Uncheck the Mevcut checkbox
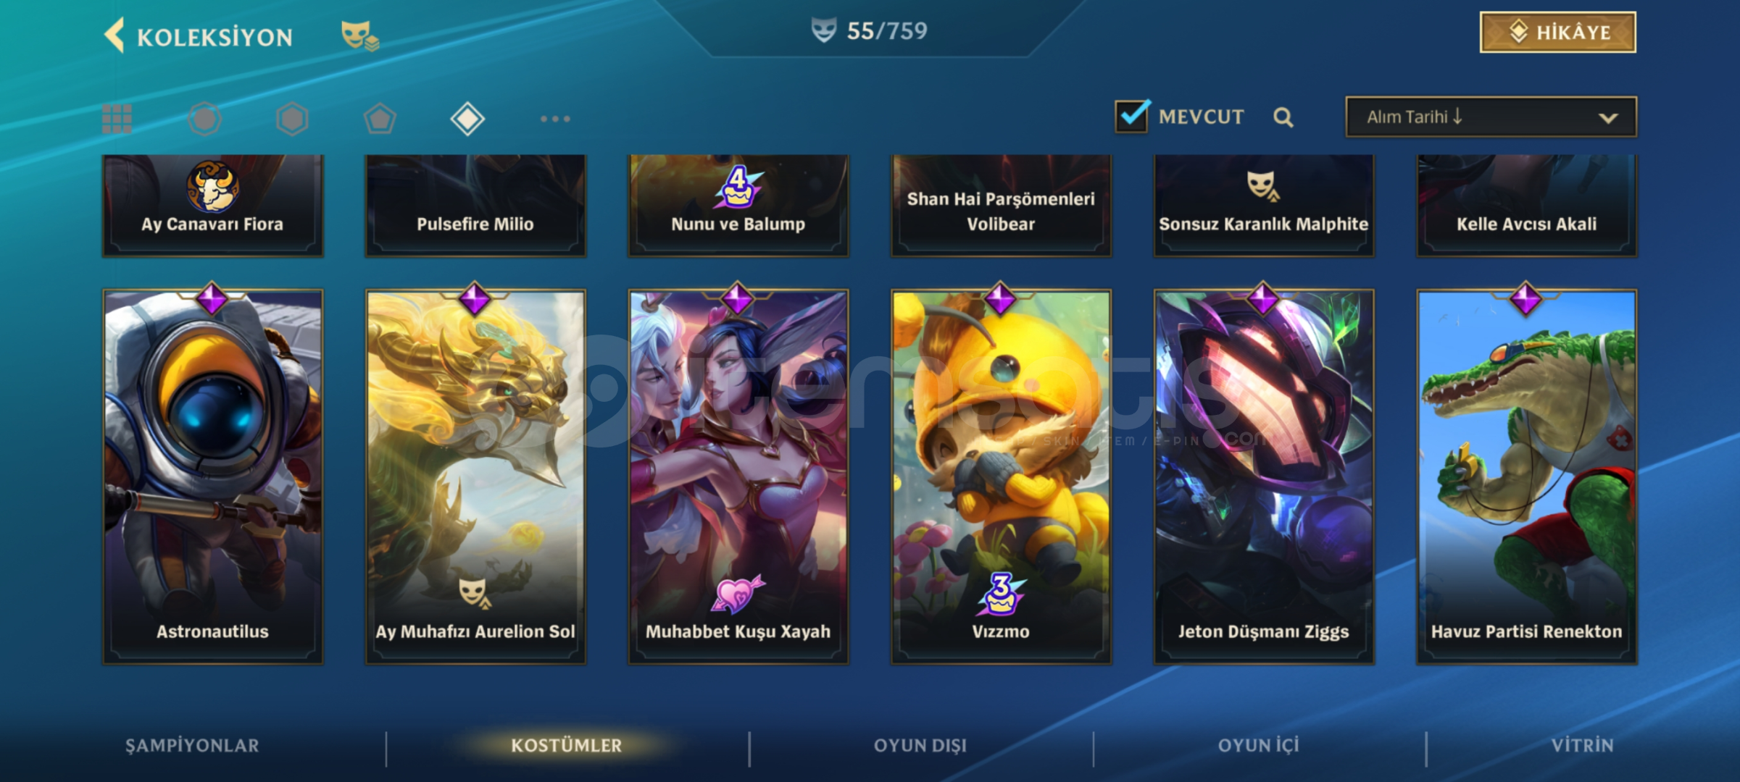This screenshot has height=782, width=1740. tap(1131, 117)
